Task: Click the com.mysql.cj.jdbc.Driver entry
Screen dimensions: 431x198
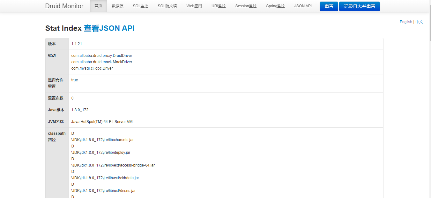Action: point(92,68)
